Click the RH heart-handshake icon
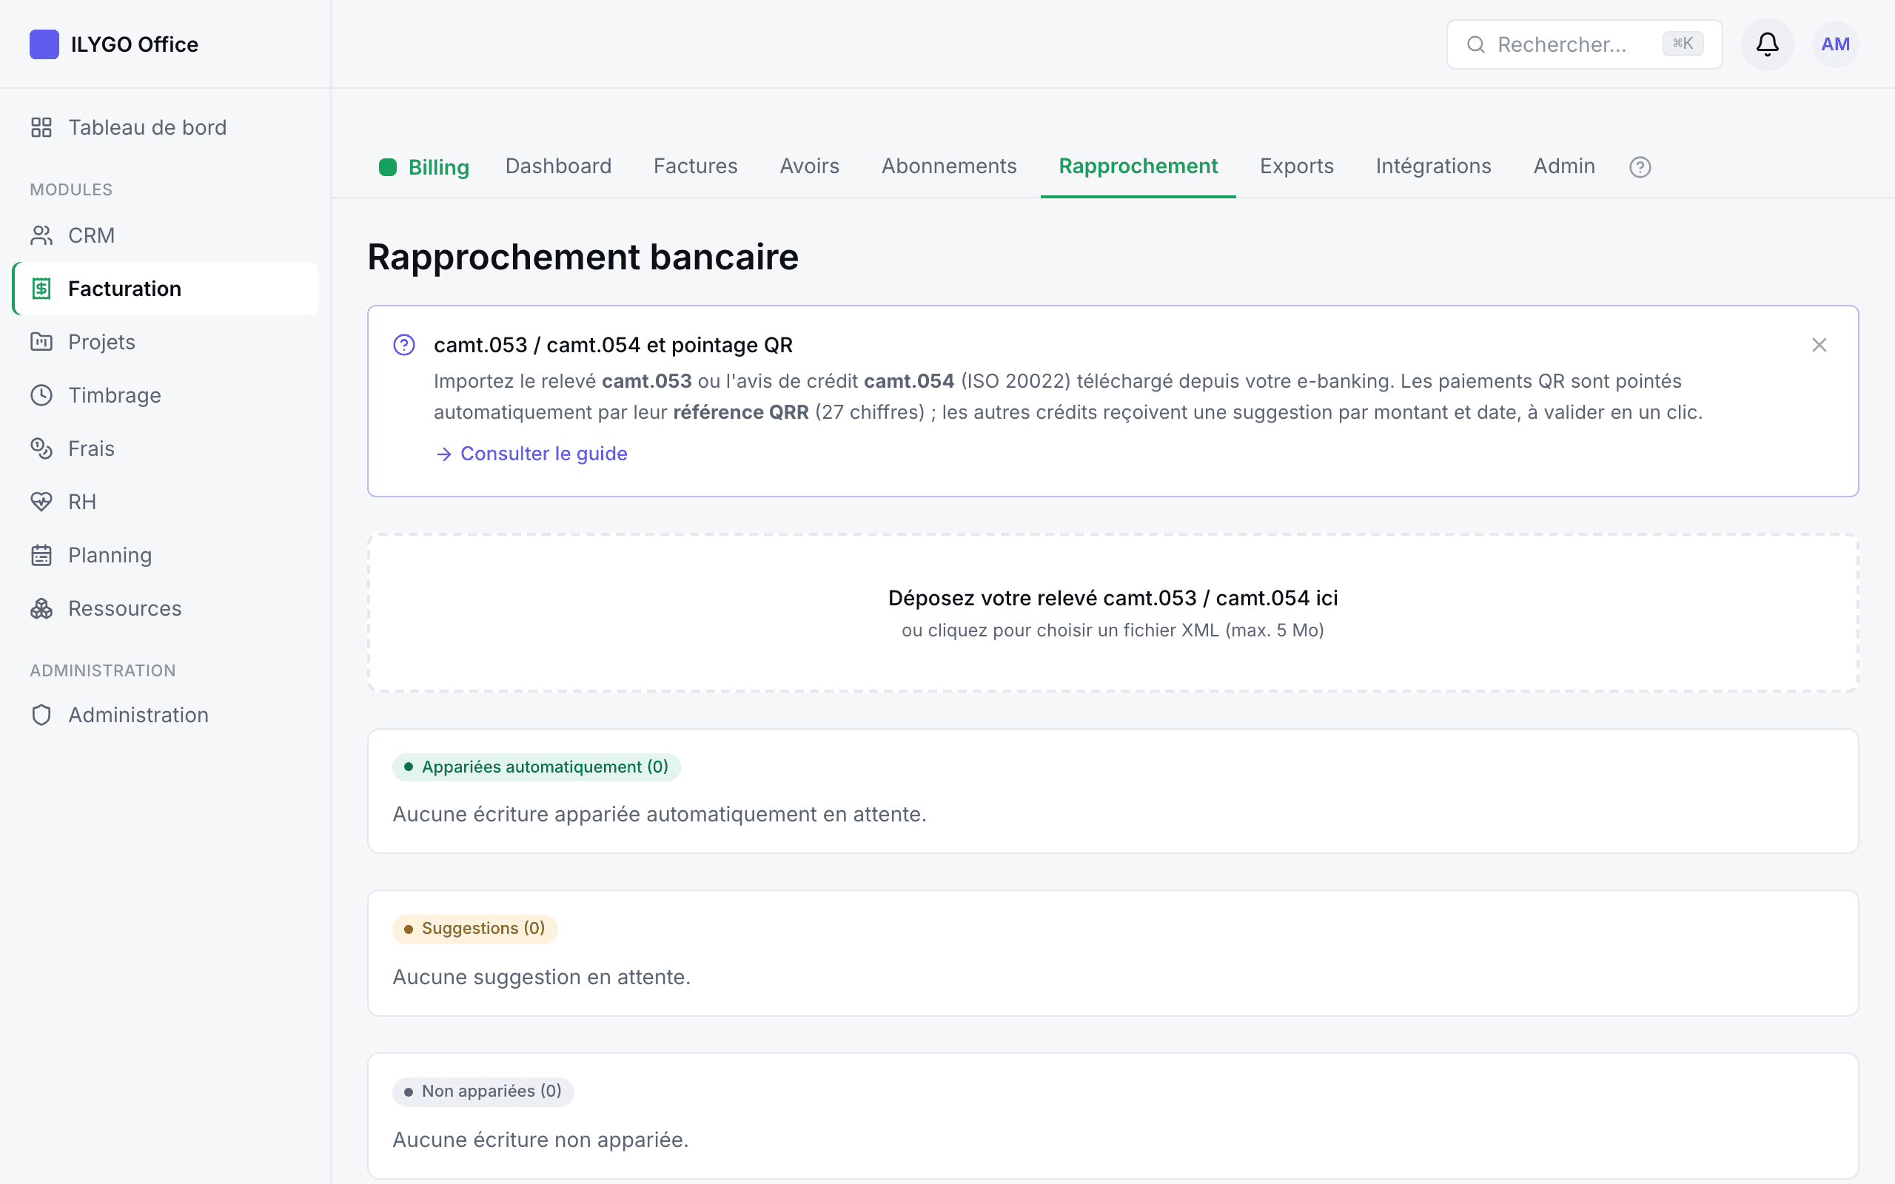 tap(41, 502)
